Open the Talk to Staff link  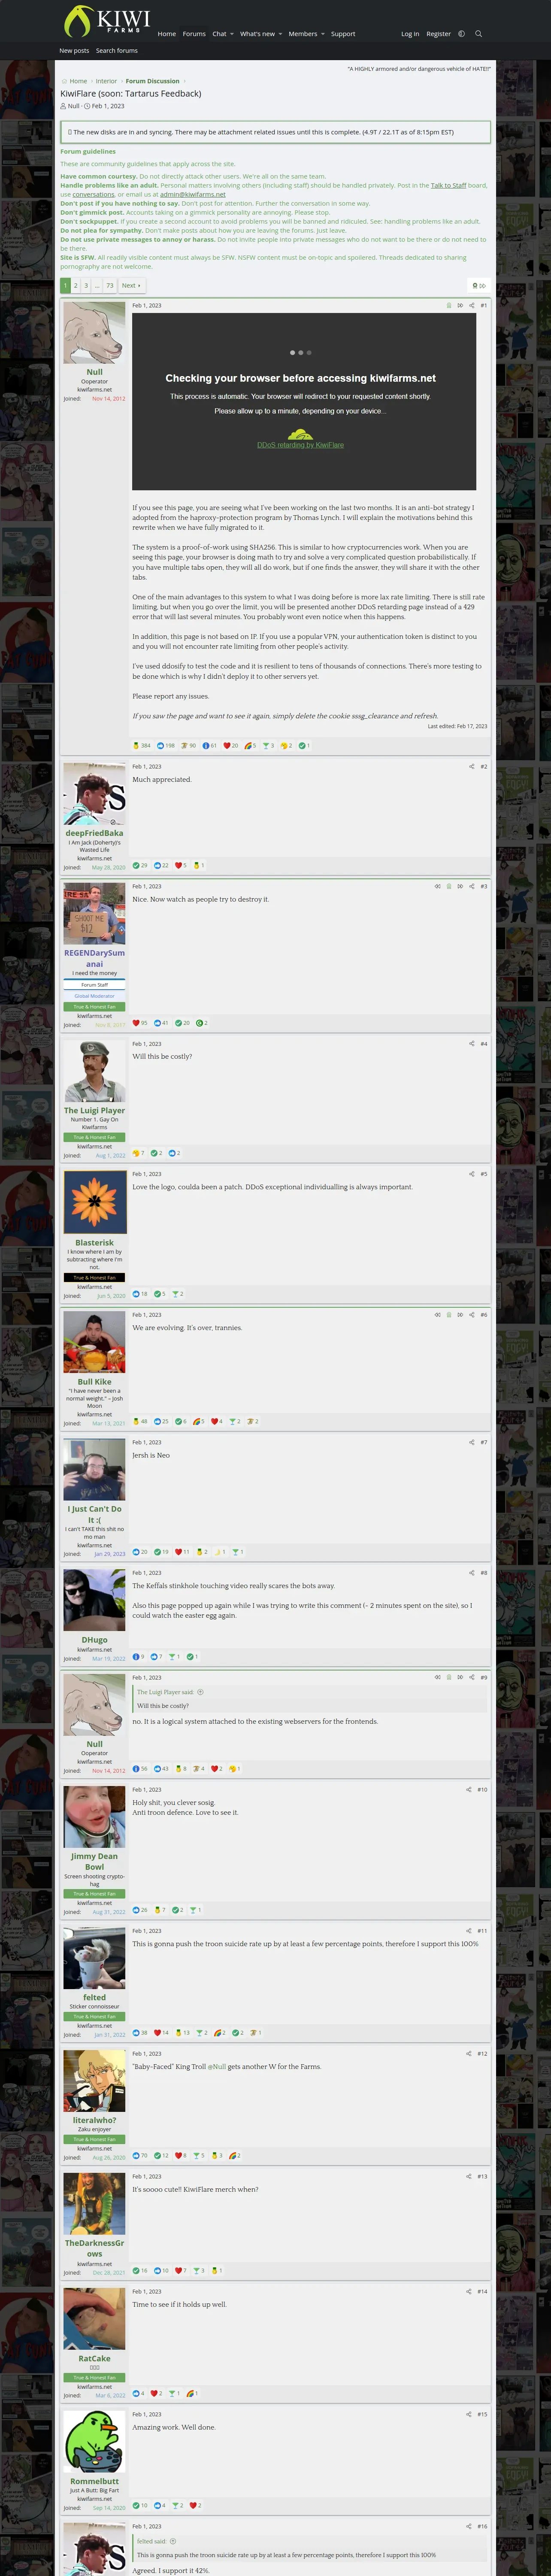click(449, 186)
